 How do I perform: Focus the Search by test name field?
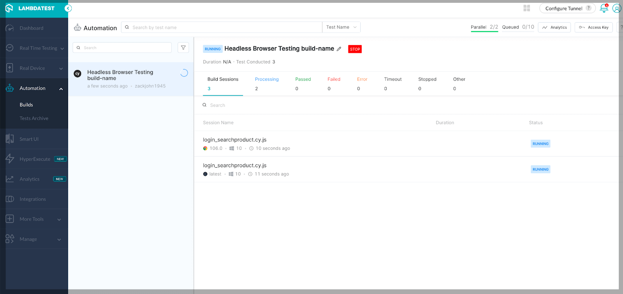pyautogui.click(x=222, y=27)
